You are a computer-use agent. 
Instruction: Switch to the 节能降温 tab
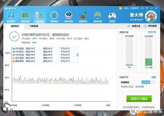click(x=34, y=26)
